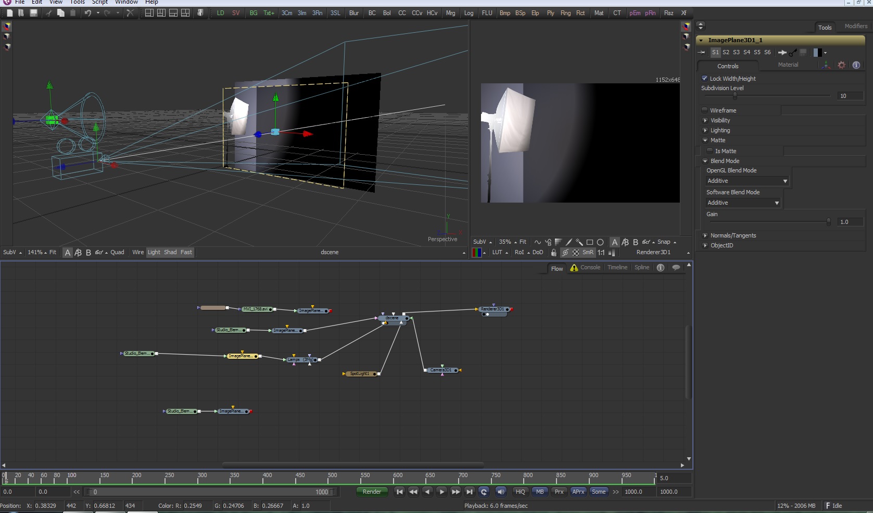The width and height of the screenshot is (873, 513).
Task: Toggle SmR smooth resize in viewer
Action: tap(588, 253)
